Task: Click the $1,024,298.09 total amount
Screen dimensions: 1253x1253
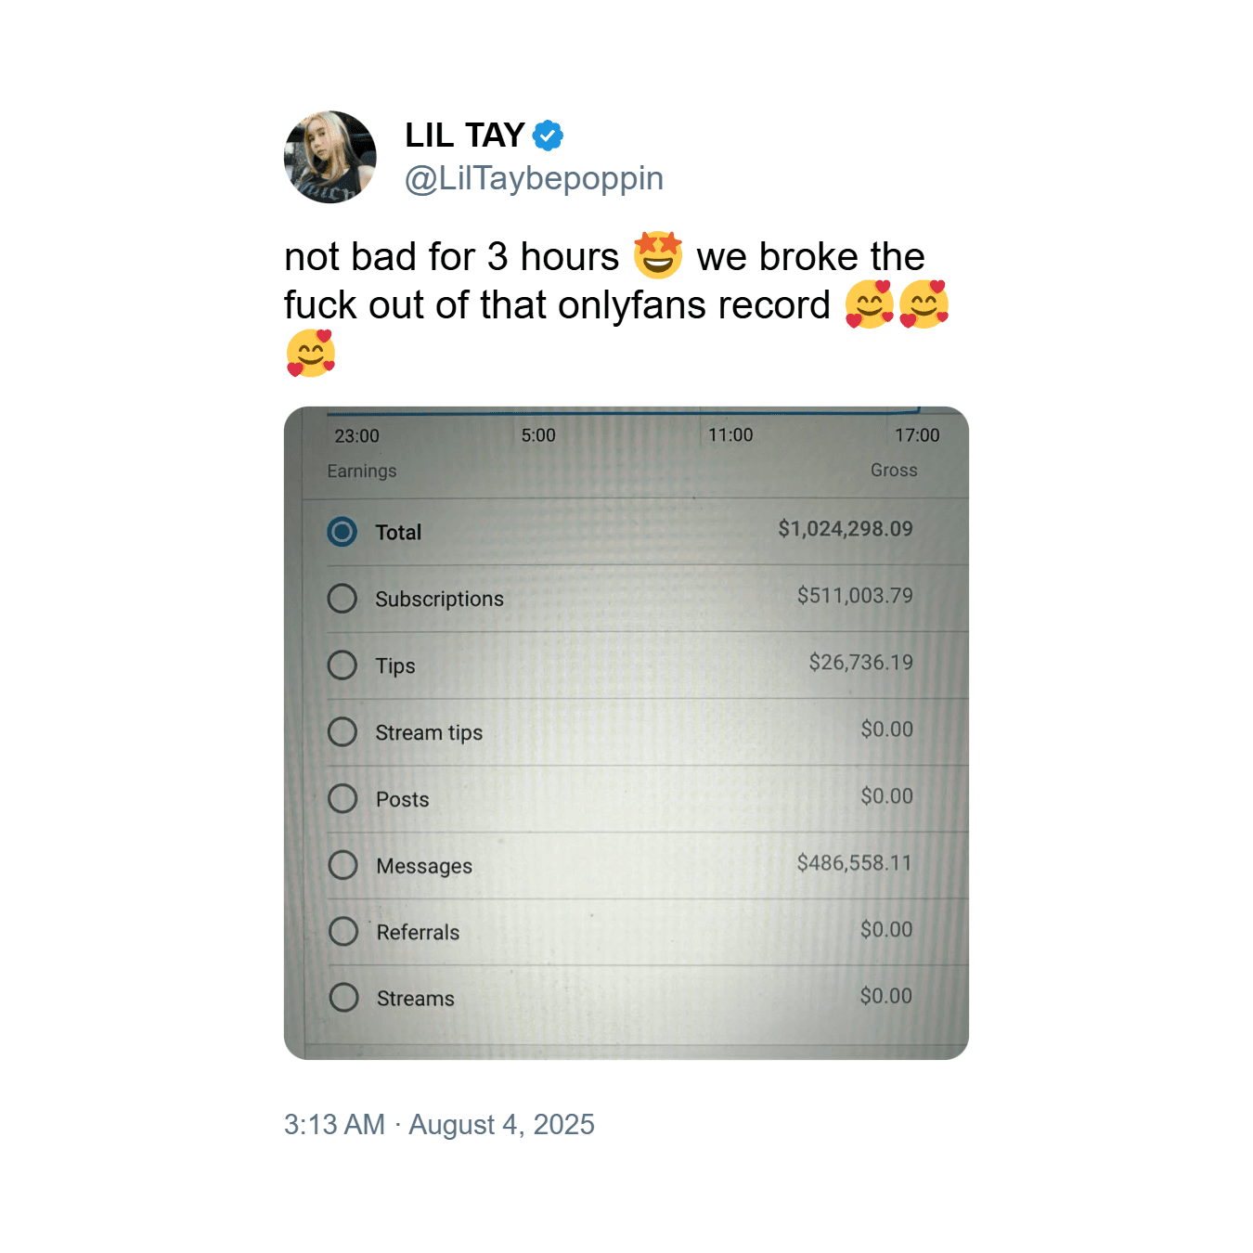Action: (x=845, y=529)
